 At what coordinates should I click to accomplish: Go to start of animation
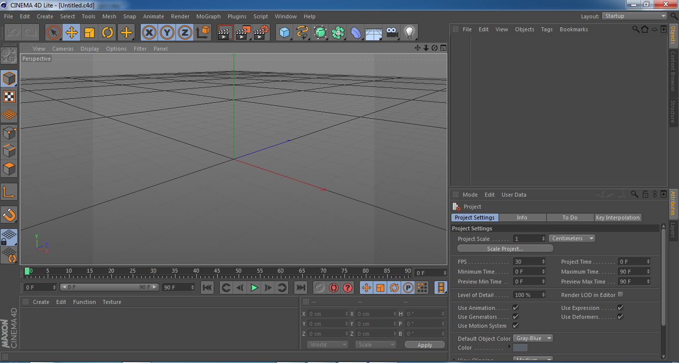[x=207, y=288]
